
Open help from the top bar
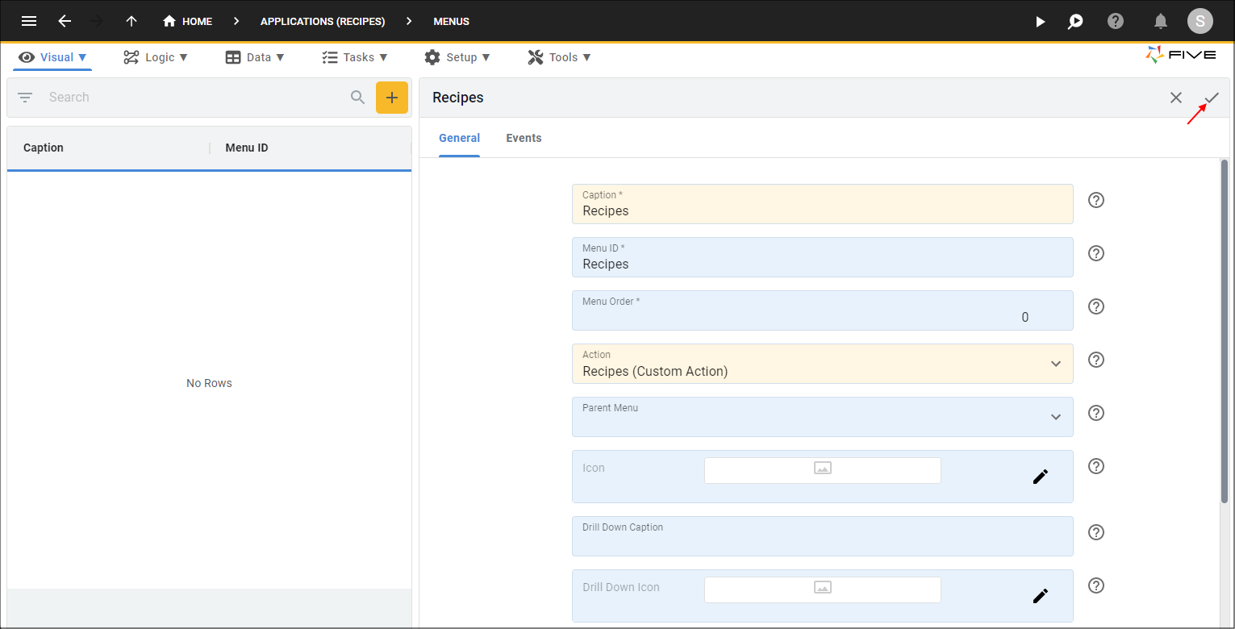pyautogui.click(x=1116, y=21)
